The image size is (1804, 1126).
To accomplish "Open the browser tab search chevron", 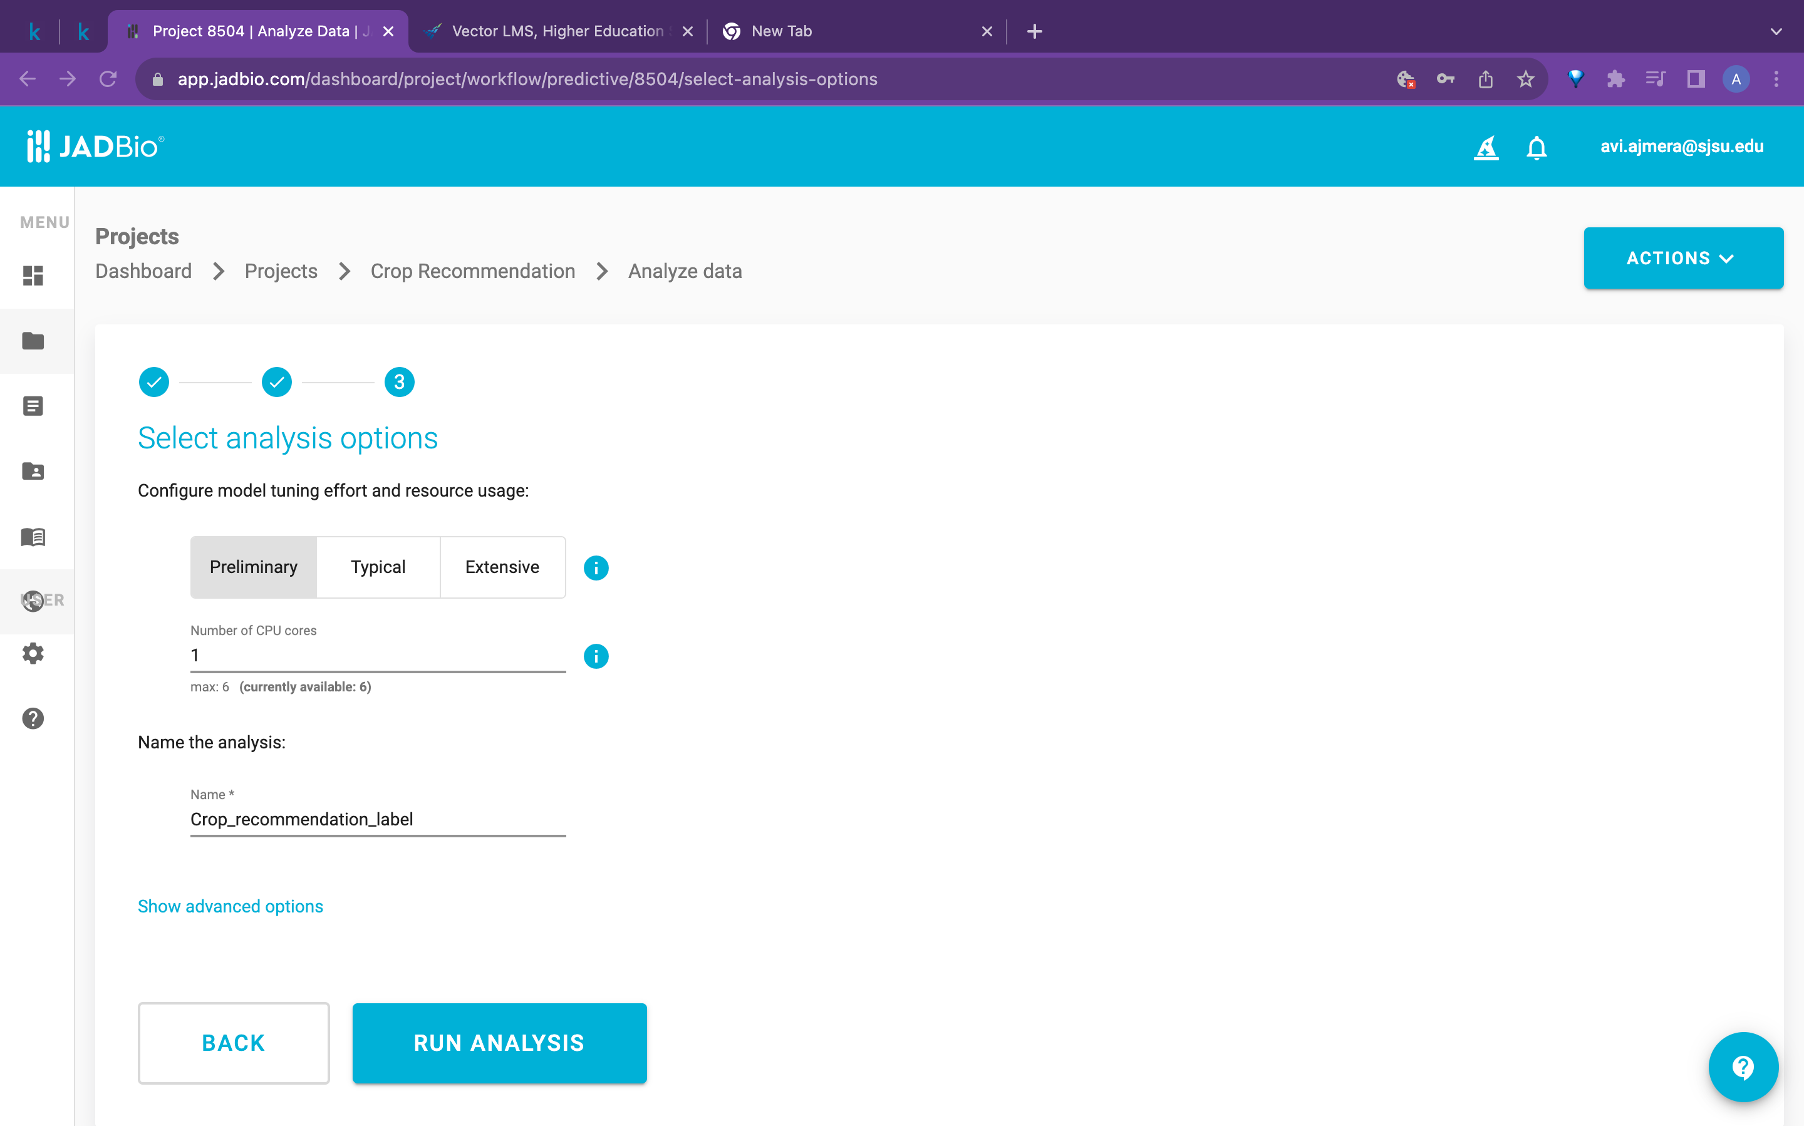I will pyautogui.click(x=1776, y=31).
